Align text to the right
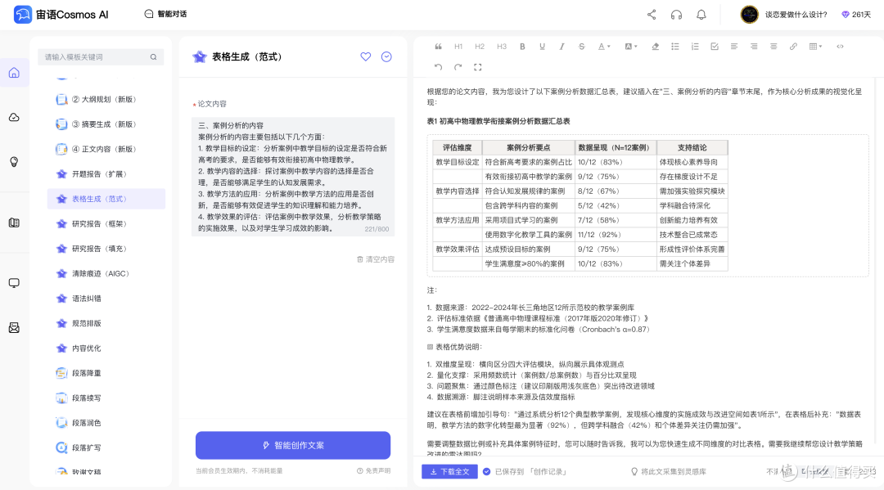Image resolution: width=884 pixels, height=490 pixels. (754, 47)
